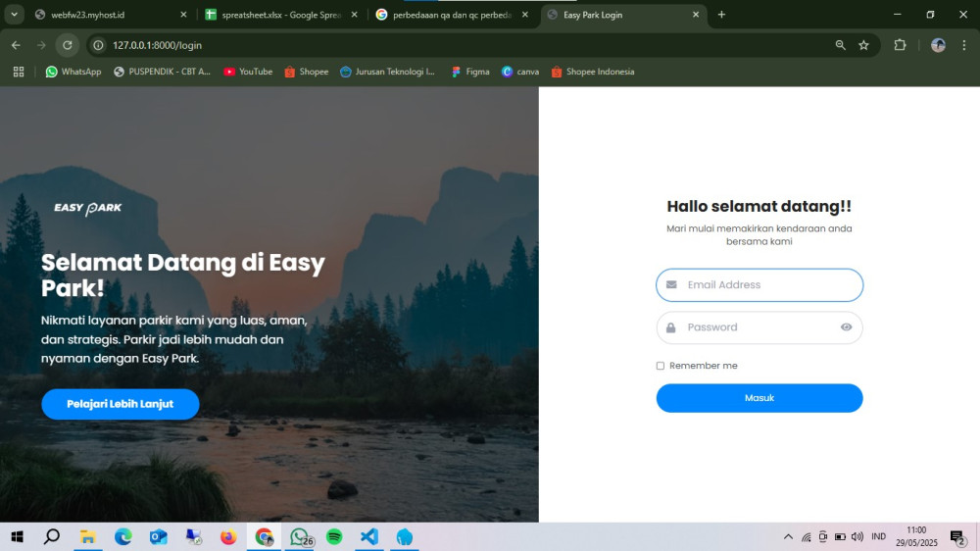Open the Extensions puzzle icon
The height and width of the screenshot is (551, 980).
click(x=900, y=45)
